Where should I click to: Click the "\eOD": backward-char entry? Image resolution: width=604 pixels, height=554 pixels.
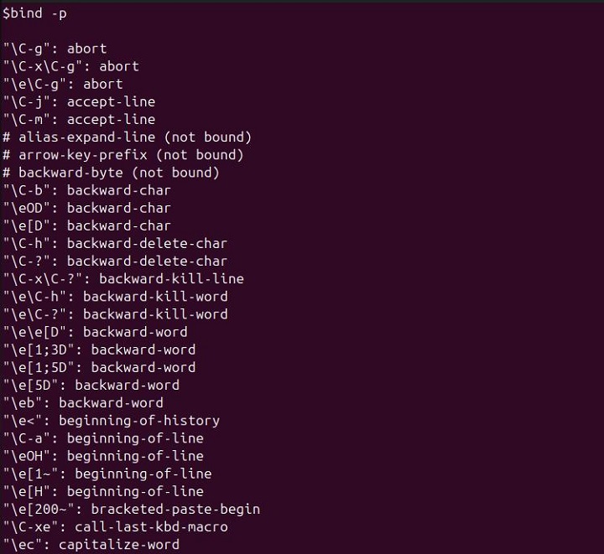point(87,208)
